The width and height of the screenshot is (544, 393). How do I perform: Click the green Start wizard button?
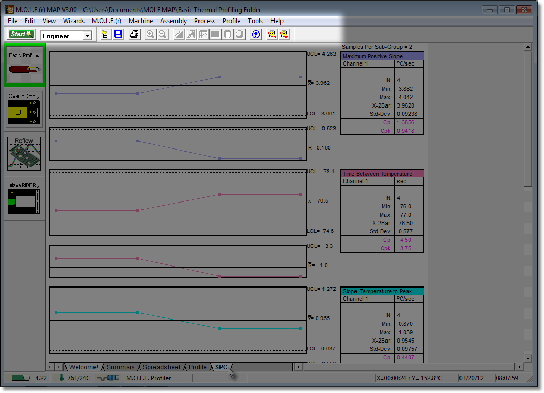coord(21,34)
